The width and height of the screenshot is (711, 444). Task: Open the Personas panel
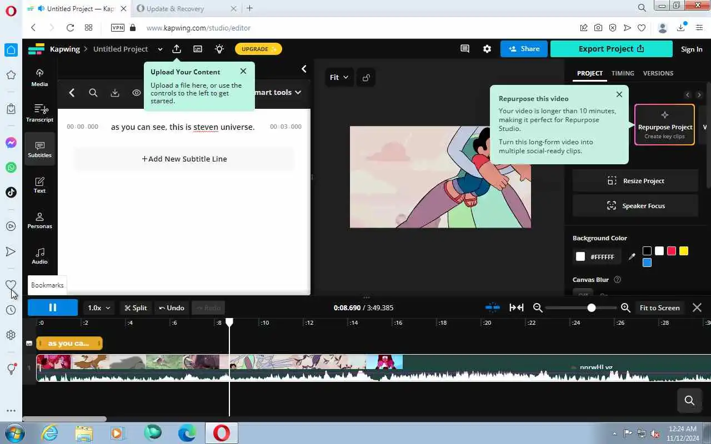39,220
